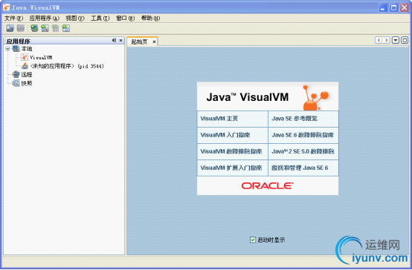The height and width of the screenshot is (270, 412).
Task: Minimize the 应用程序 panel with its pin icon
Action: (x=114, y=40)
